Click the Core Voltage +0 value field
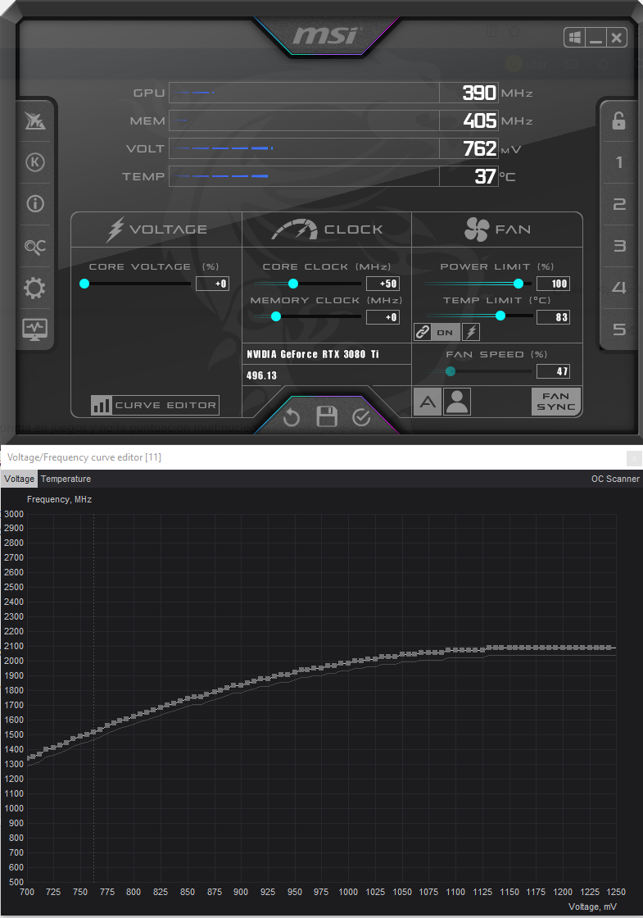This screenshot has width=643, height=918. pyautogui.click(x=212, y=284)
